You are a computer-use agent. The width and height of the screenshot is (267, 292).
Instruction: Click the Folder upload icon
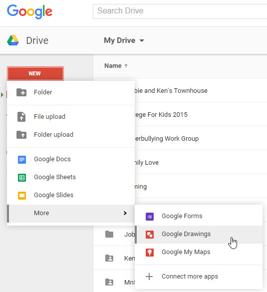point(21,135)
